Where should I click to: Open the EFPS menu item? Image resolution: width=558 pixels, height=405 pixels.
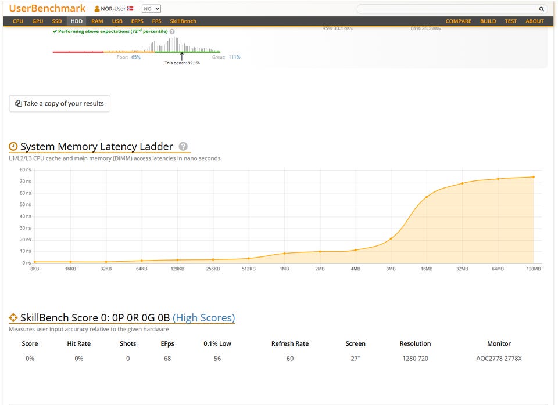coord(137,21)
